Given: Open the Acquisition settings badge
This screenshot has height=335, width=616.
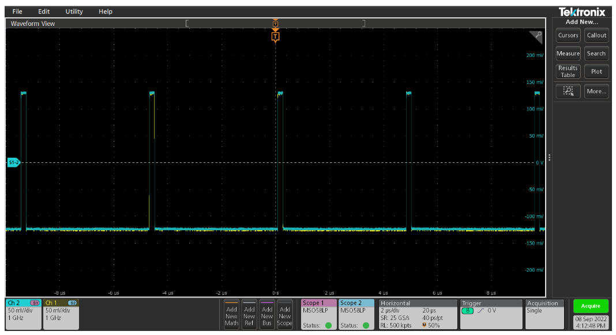Looking at the screenshot, I should click(x=546, y=314).
